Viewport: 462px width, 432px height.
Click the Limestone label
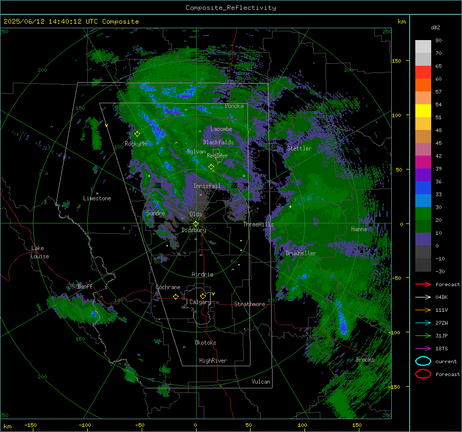click(97, 198)
